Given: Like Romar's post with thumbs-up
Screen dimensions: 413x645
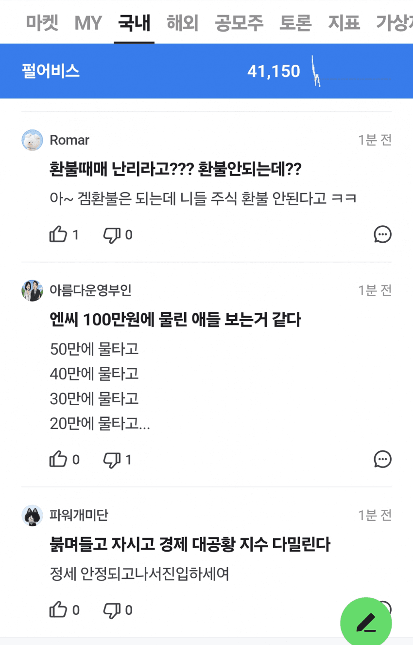Looking at the screenshot, I should coord(58,235).
